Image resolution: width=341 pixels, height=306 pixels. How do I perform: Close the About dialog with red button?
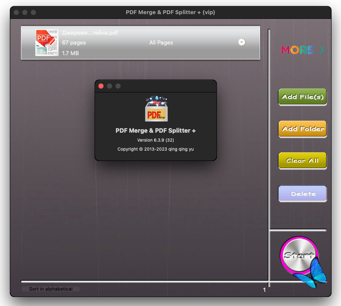point(101,86)
